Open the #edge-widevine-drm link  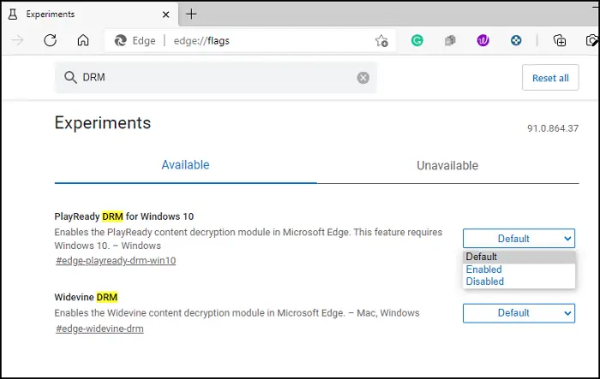pos(99,329)
